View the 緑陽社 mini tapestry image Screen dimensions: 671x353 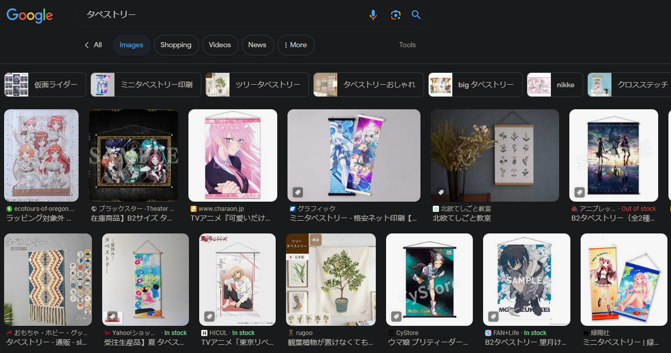coord(625,280)
